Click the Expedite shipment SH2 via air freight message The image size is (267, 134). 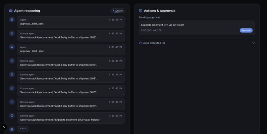click(71, 118)
